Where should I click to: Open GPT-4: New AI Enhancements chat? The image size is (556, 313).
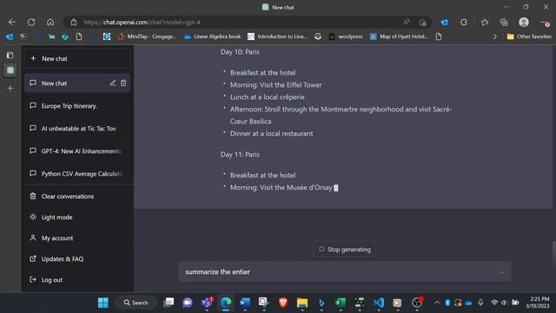pyautogui.click(x=77, y=150)
